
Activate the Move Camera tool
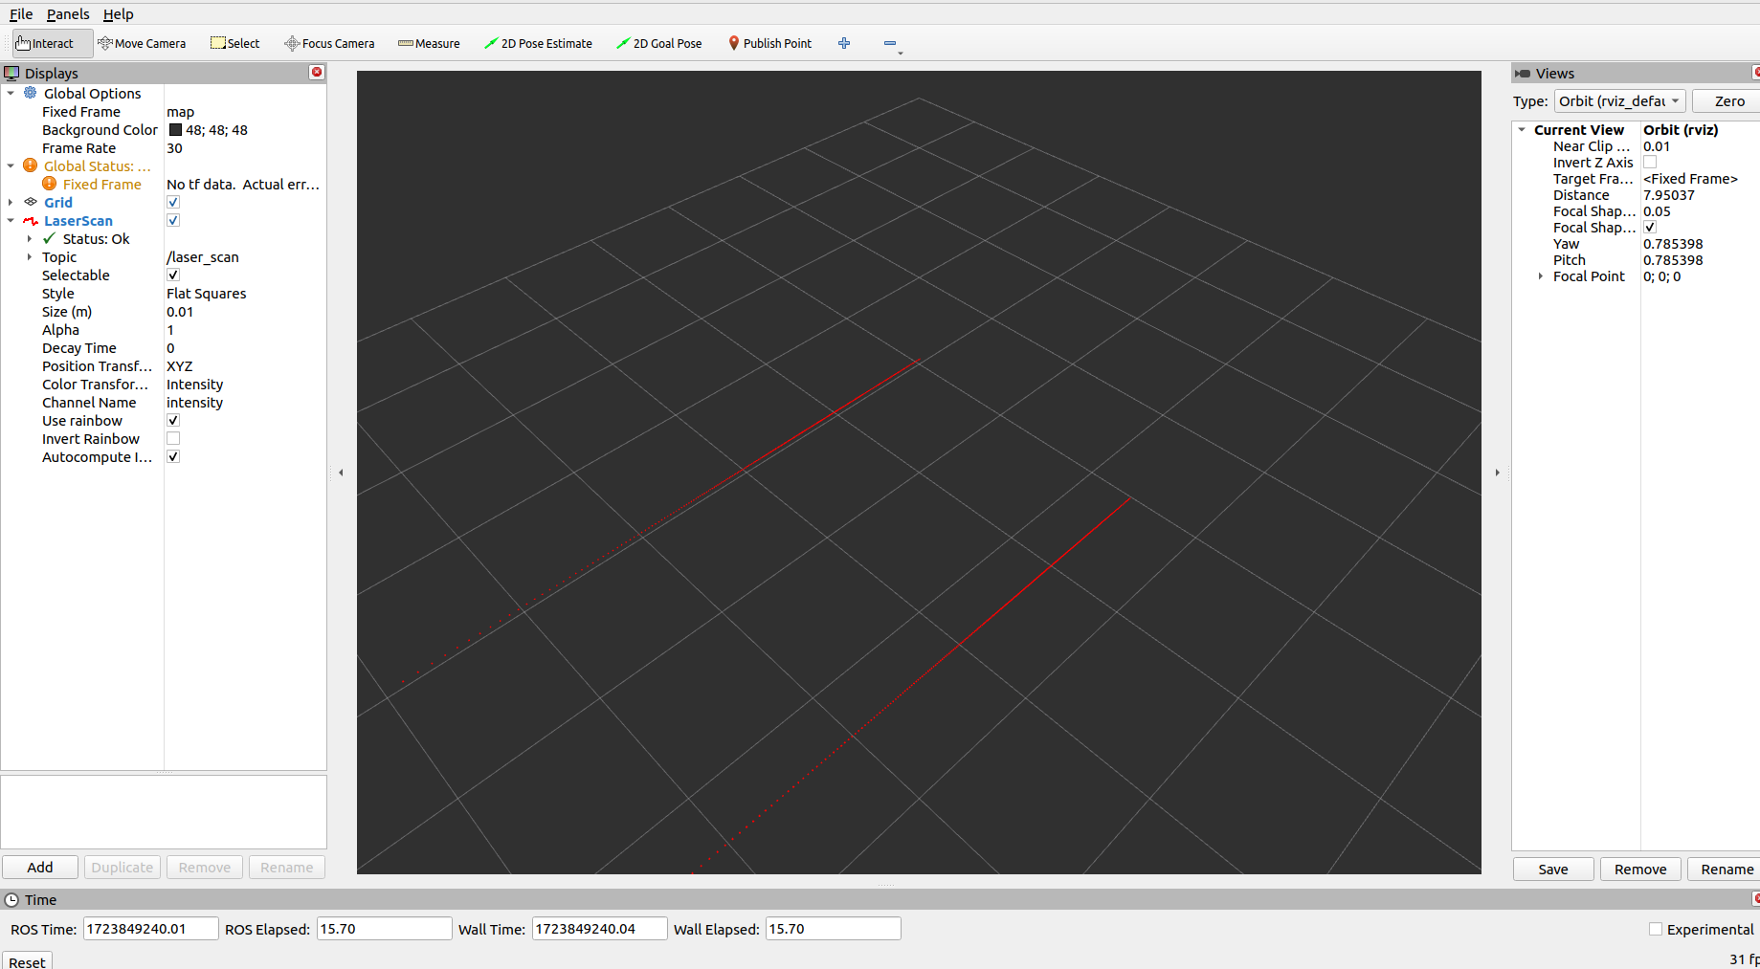[x=142, y=43]
